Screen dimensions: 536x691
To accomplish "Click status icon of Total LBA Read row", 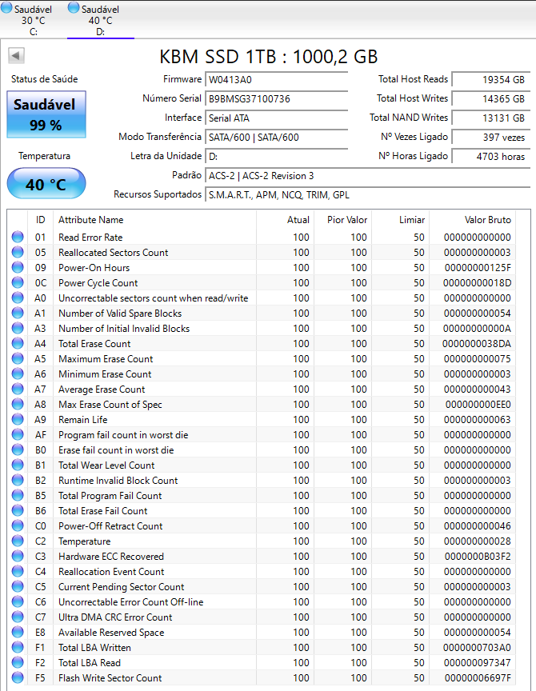I will 18,663.
